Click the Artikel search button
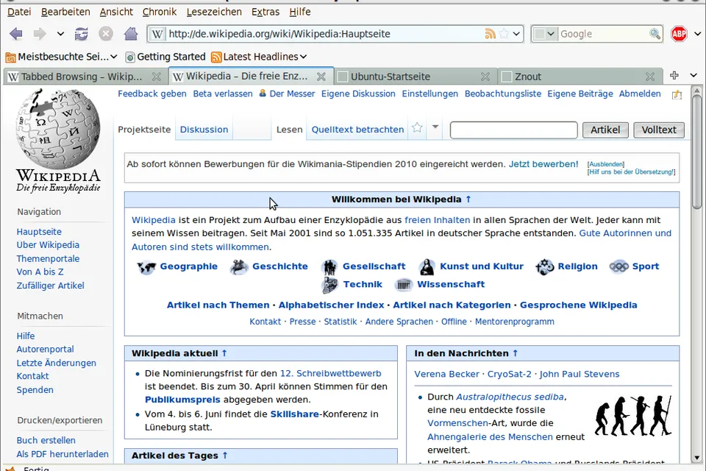 click(x=605, y=130)
